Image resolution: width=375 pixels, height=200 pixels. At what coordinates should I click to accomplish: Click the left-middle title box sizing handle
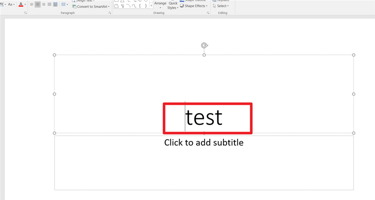55,94
